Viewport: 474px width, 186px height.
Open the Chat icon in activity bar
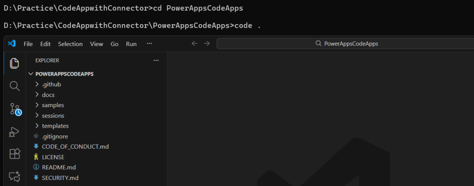pos(14,176)
